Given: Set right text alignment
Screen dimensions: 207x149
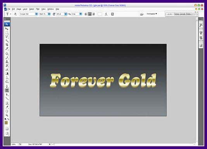Looking at the screenshot, I should click(x=93, y=14).
